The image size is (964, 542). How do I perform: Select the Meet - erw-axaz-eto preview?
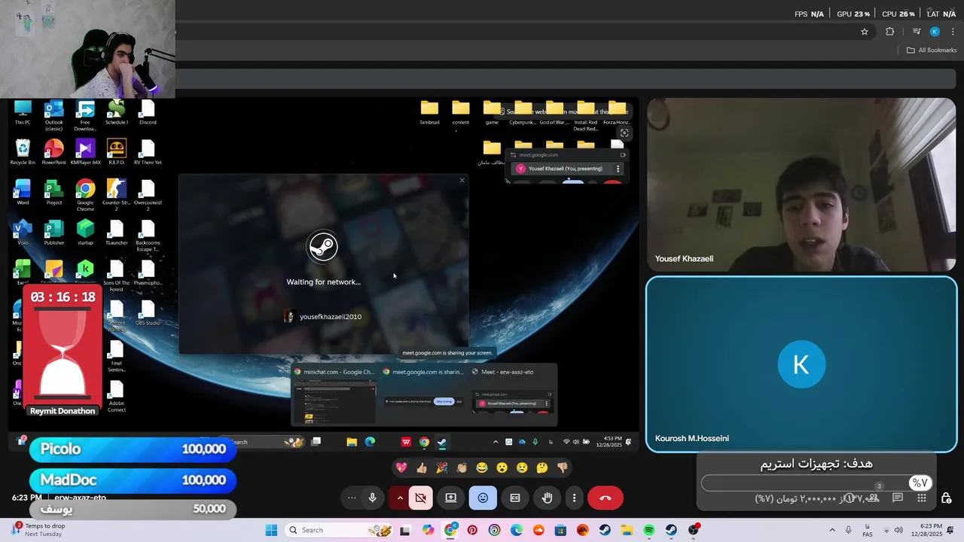(x=512, y=395)
